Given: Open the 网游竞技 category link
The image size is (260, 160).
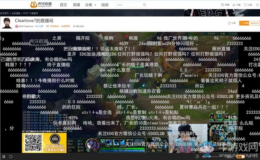Looking at the screenshot, I should coord(55,26).
